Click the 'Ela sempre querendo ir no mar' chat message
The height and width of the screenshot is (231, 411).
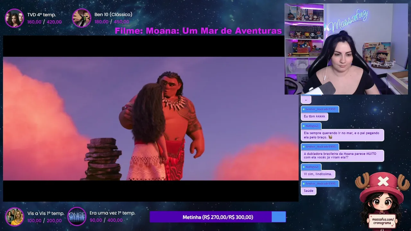[342, 135]
